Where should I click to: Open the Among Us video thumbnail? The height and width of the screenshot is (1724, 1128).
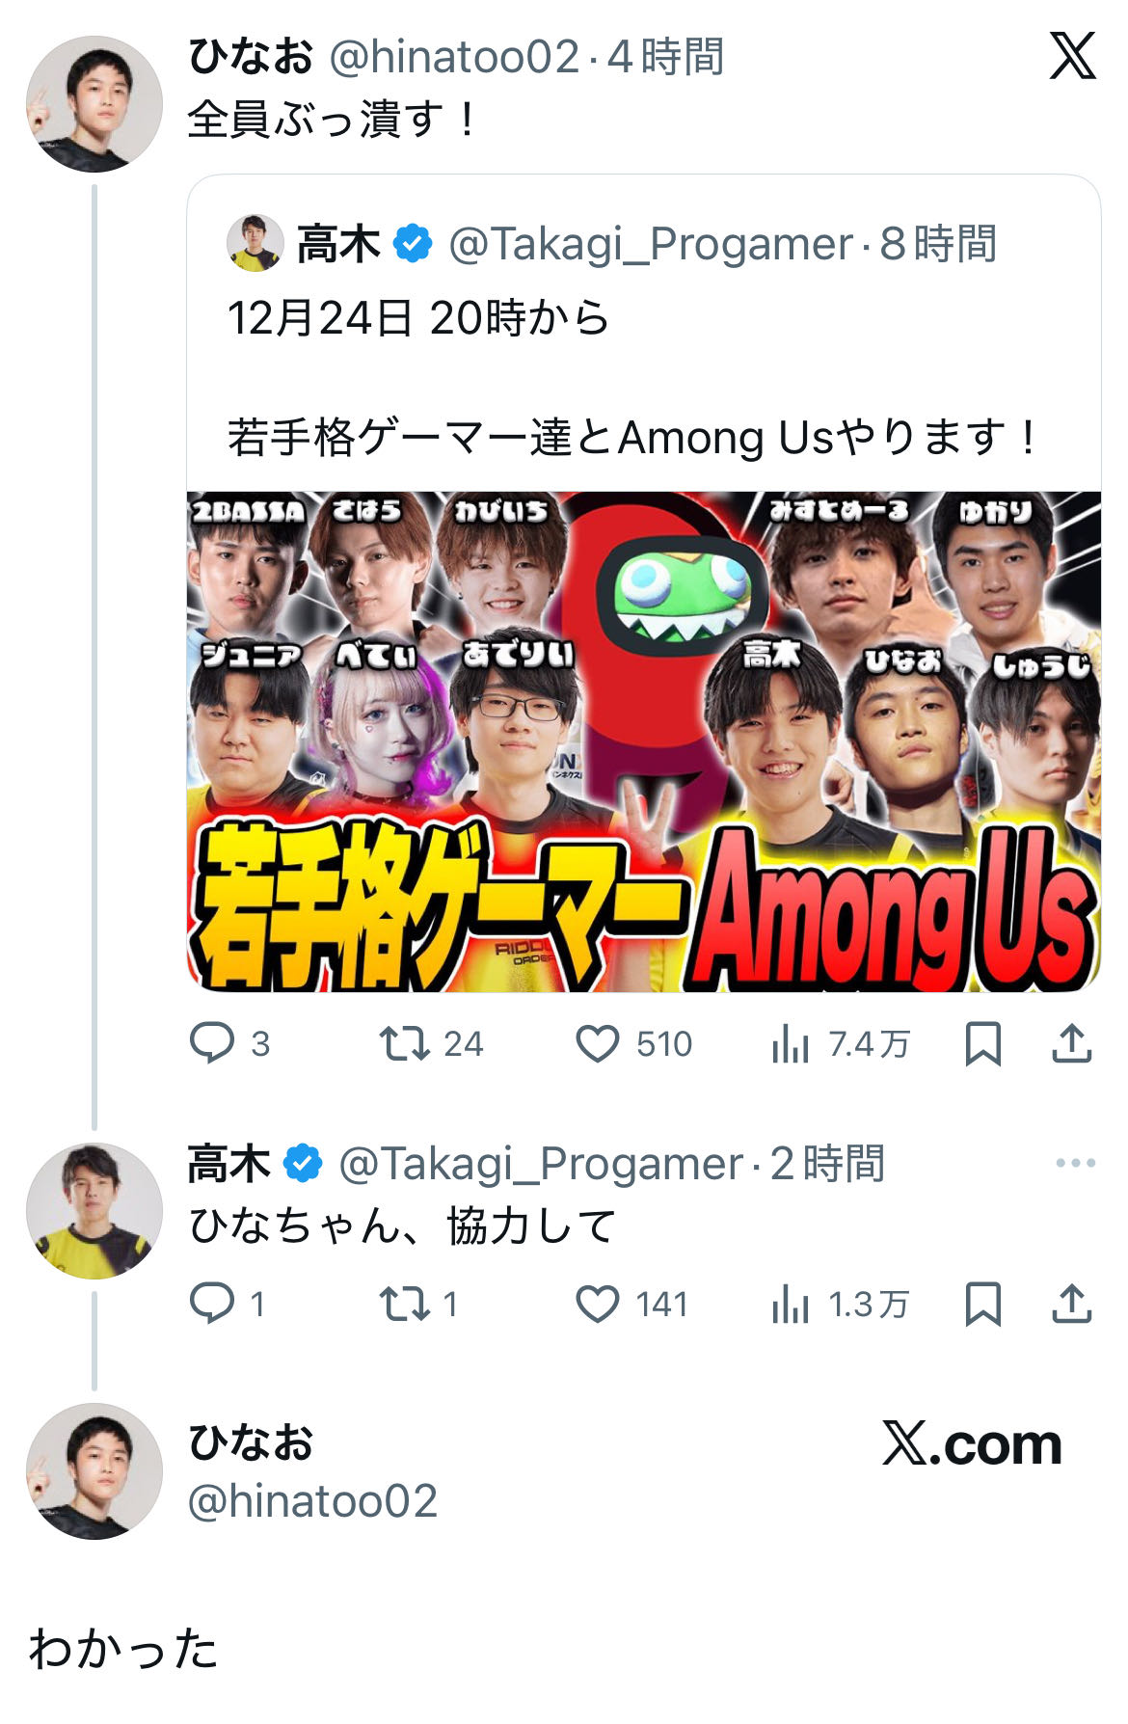(x=643, y=741)
